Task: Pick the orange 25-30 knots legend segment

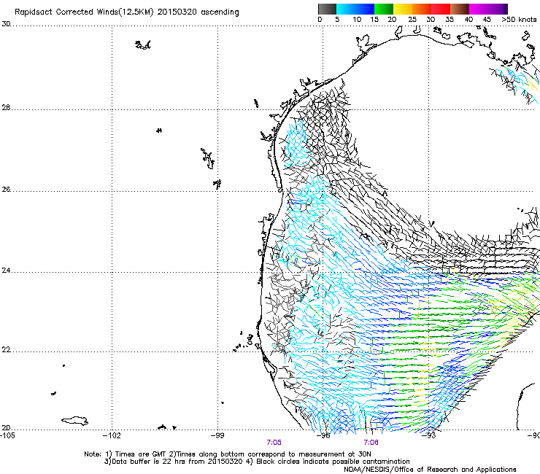Action: click(422, 9)
